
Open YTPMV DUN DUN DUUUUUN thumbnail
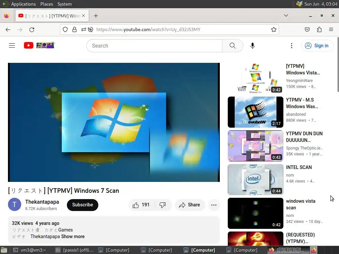255,146
